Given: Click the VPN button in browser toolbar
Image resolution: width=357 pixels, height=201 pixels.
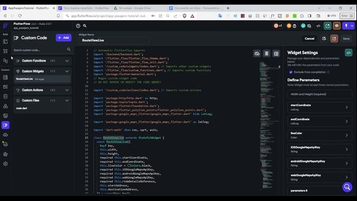Looking at the screenshot, I should click(x=331, y=16).
